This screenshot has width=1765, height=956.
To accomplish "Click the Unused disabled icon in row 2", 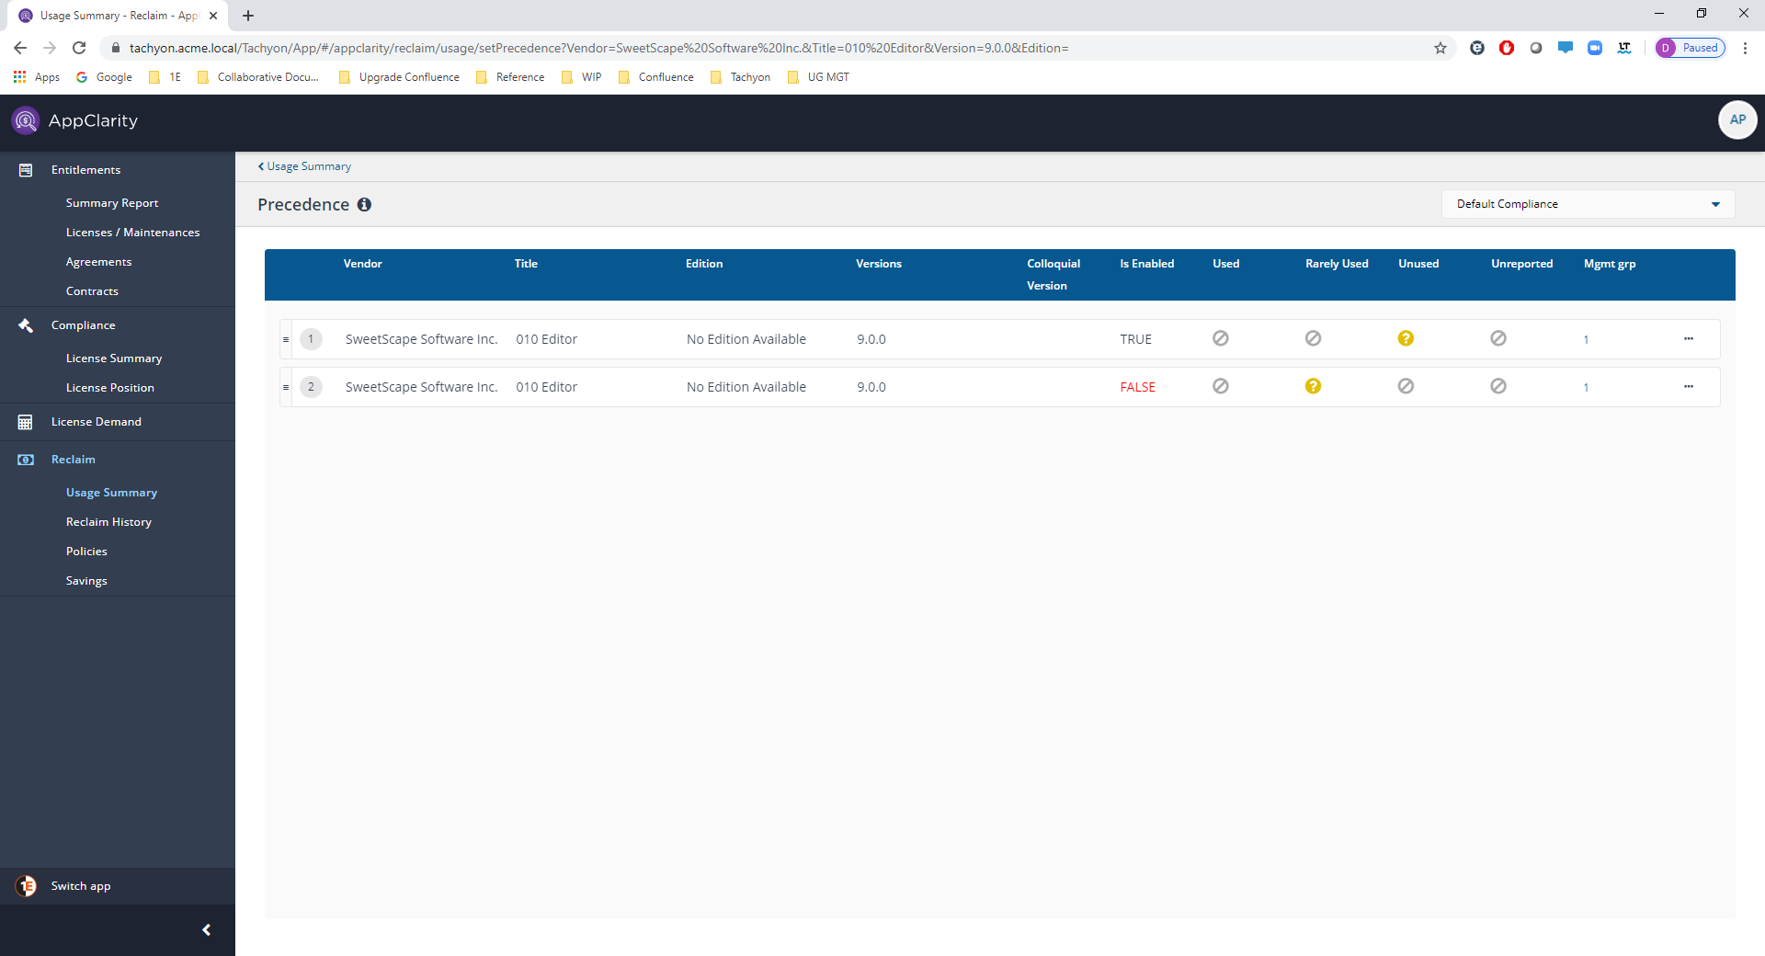I will [1406, 386].
